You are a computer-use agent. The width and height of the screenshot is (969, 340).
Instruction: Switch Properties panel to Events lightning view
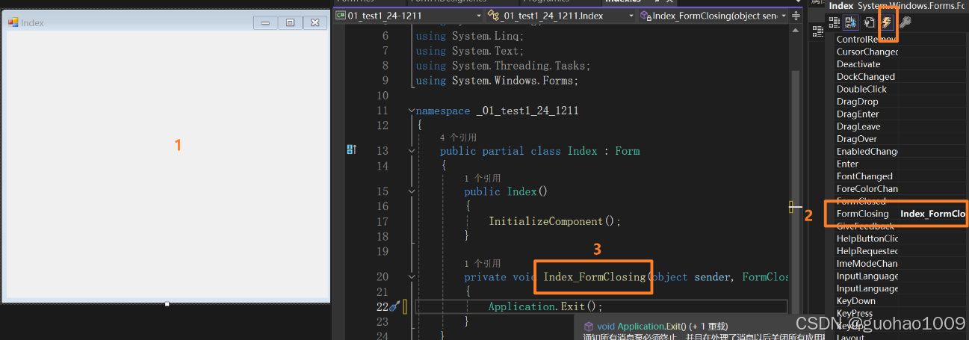[887, 23]
